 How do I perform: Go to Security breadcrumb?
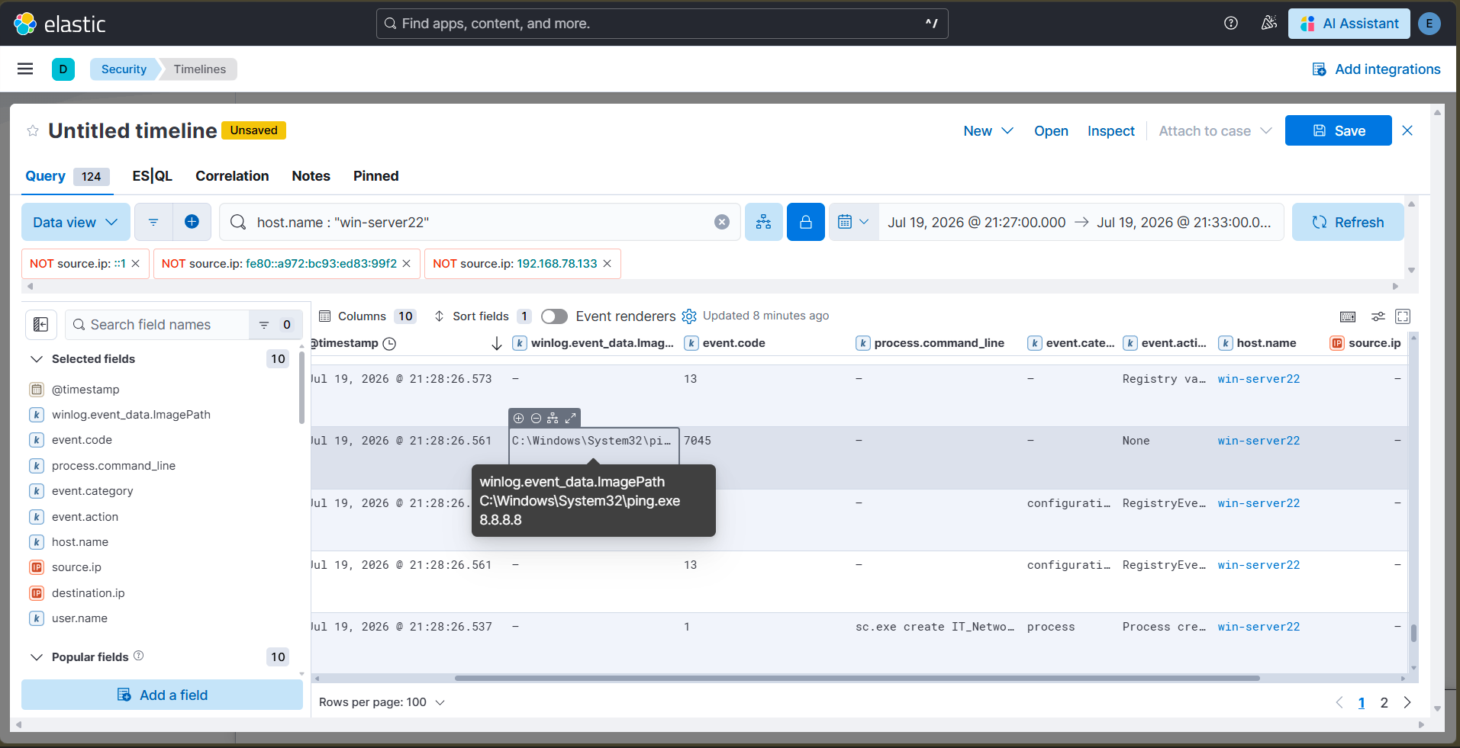[x=124, y=69]
